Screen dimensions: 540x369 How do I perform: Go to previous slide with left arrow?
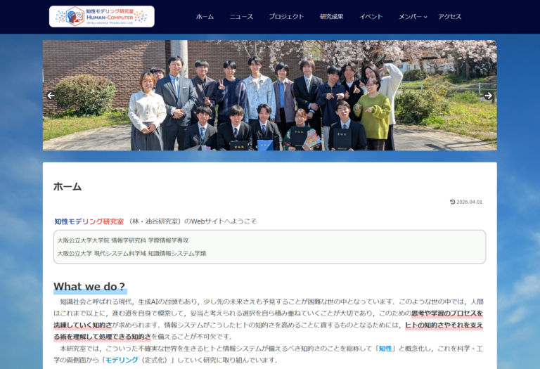point(51,96)
